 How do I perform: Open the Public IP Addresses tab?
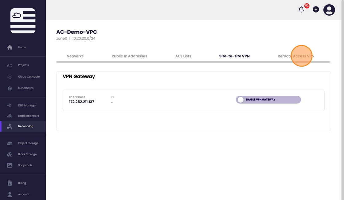(129, 56)
